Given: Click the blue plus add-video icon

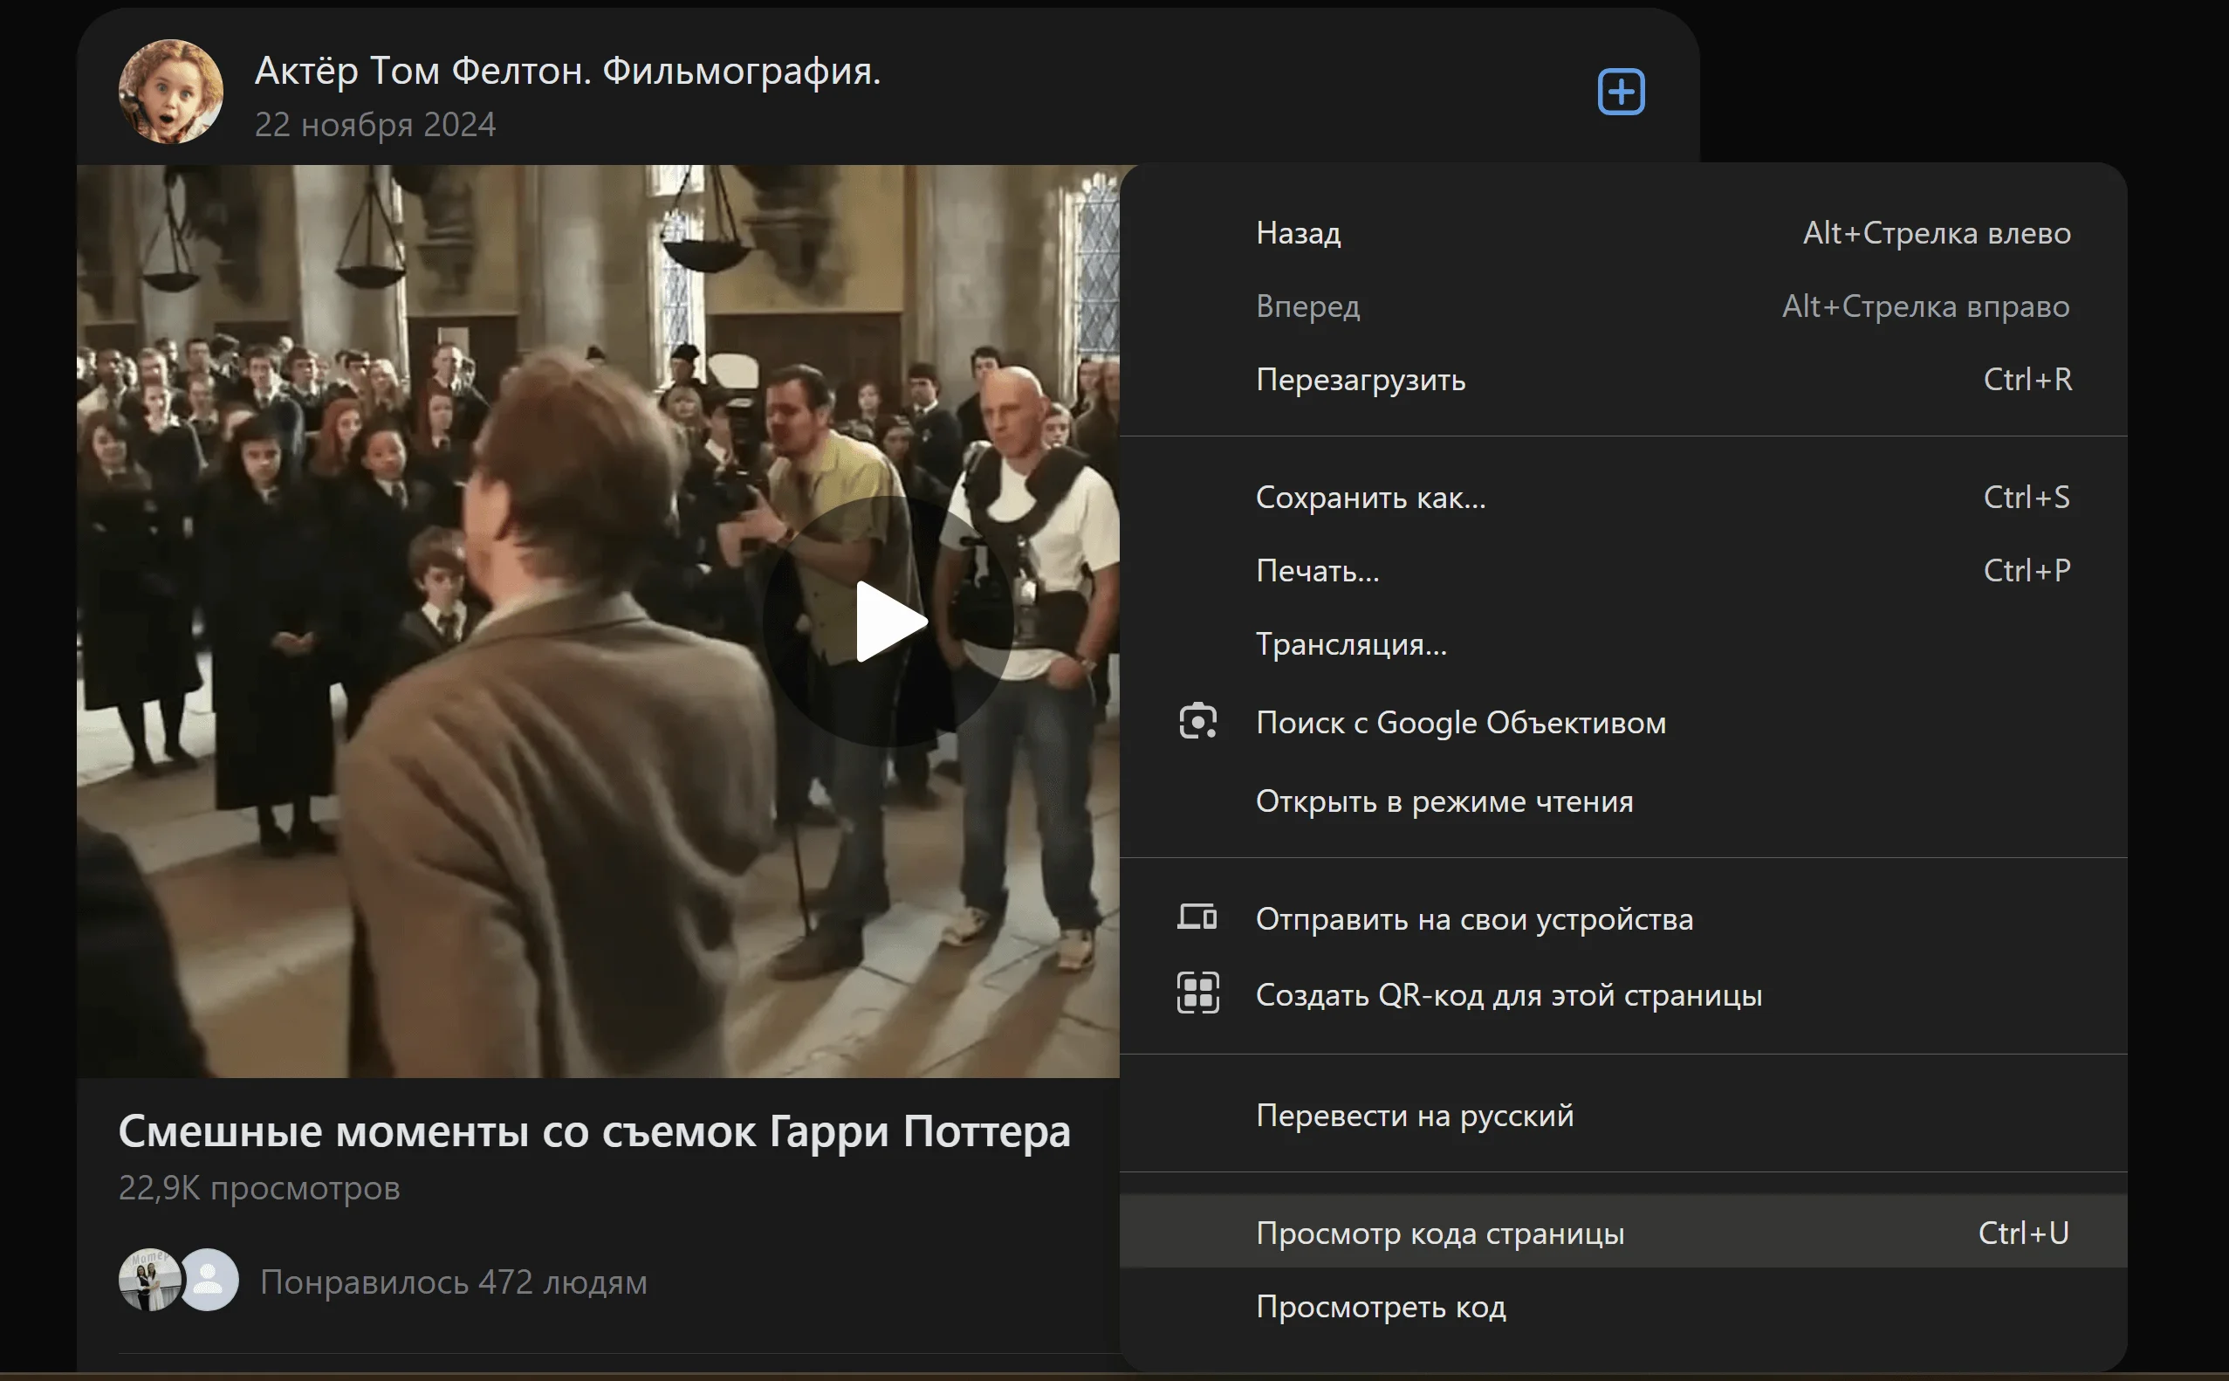Looking at the screenshot, I should pyautogui.click(x=1621, y=93).
